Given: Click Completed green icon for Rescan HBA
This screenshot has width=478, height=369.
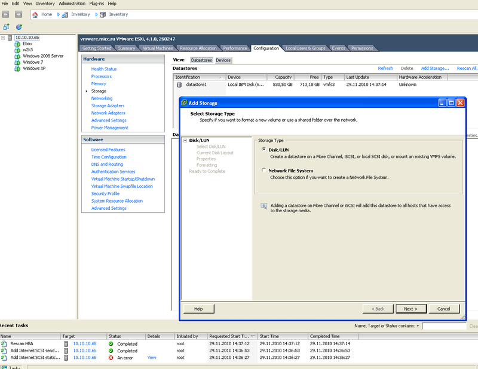Looking at the screenshot, I should (111, 344).
